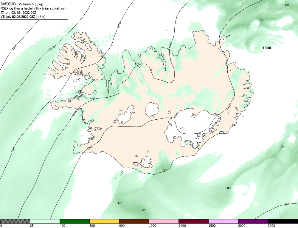Pick the dark maroon 1400–1500 legend swatch
The width and height of the screenshot is (298, 228).
[193, 221]
